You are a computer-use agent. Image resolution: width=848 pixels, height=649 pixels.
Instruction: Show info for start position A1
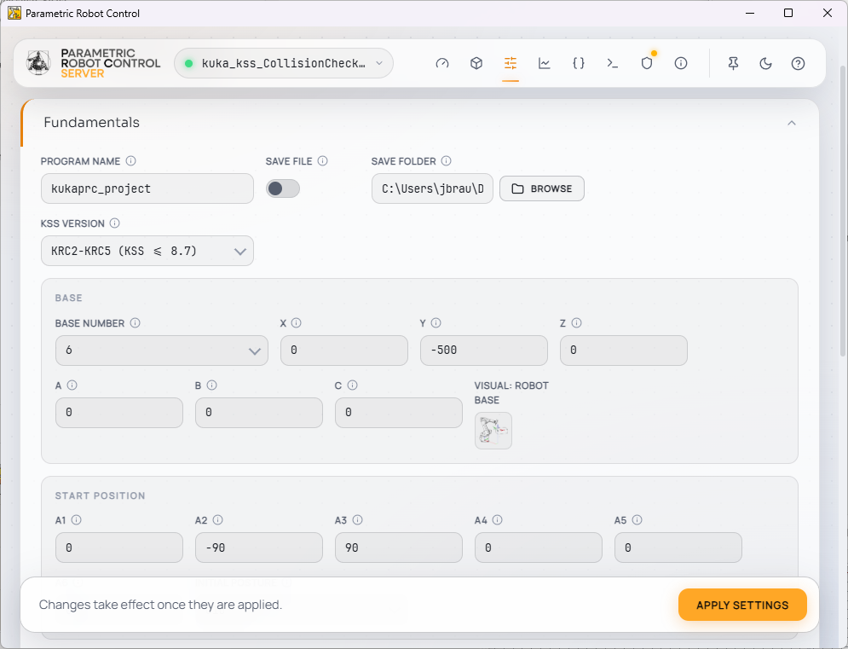[x=76, y=519]
